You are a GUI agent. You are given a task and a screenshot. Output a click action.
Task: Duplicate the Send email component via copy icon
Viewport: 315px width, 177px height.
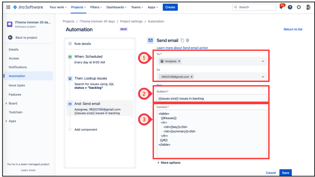[182, 40]
